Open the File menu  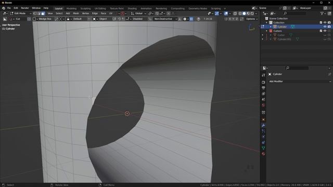coord(9,8)
